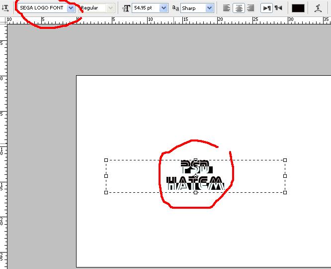This screenshot has height=269, width=331.
Task: Toggle text orientation icon
Action: click(x=5, y=8)
